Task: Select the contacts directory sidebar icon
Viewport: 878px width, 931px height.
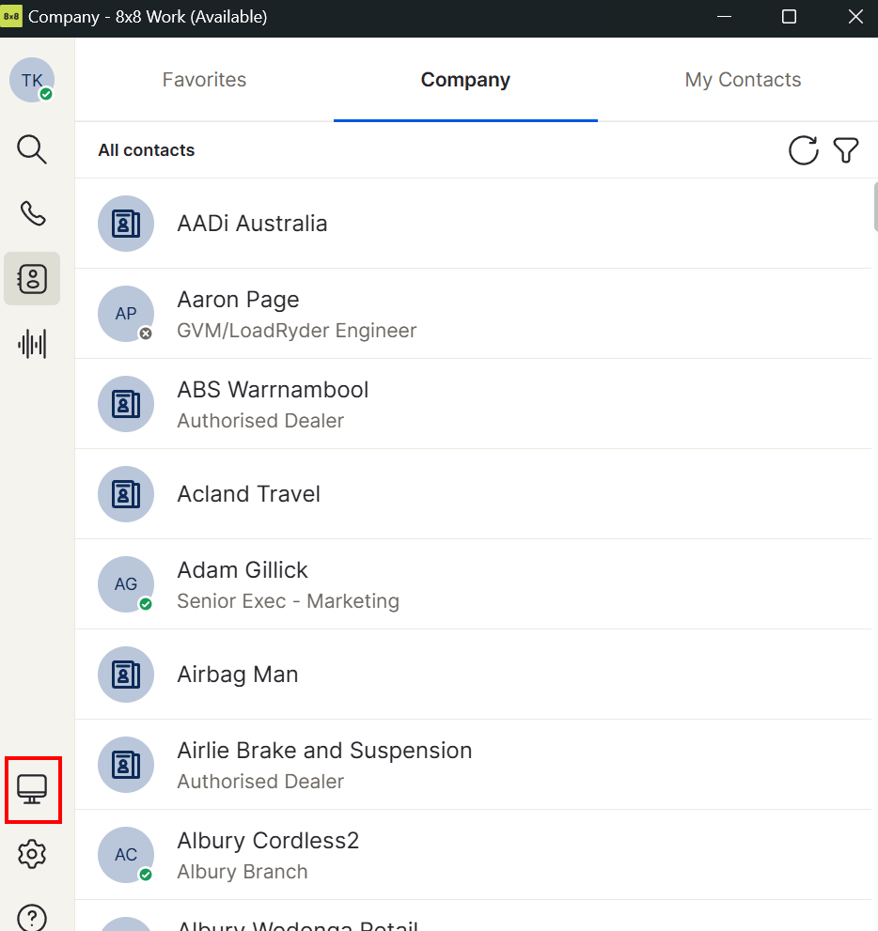Action: (32, 278)
